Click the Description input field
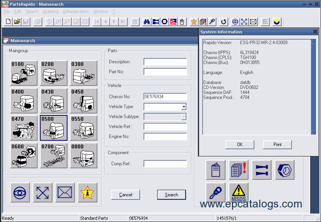The image size is (321, 222). (165, 62)
